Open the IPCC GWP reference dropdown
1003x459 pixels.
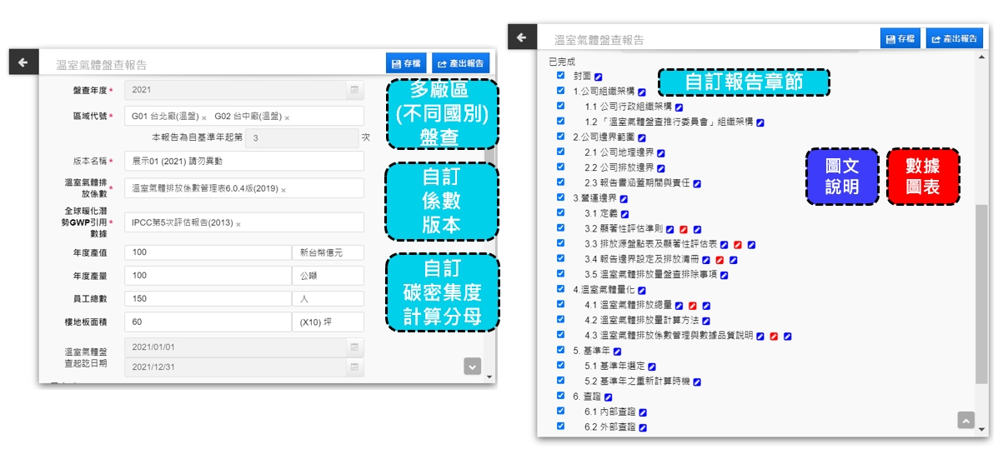243,223
